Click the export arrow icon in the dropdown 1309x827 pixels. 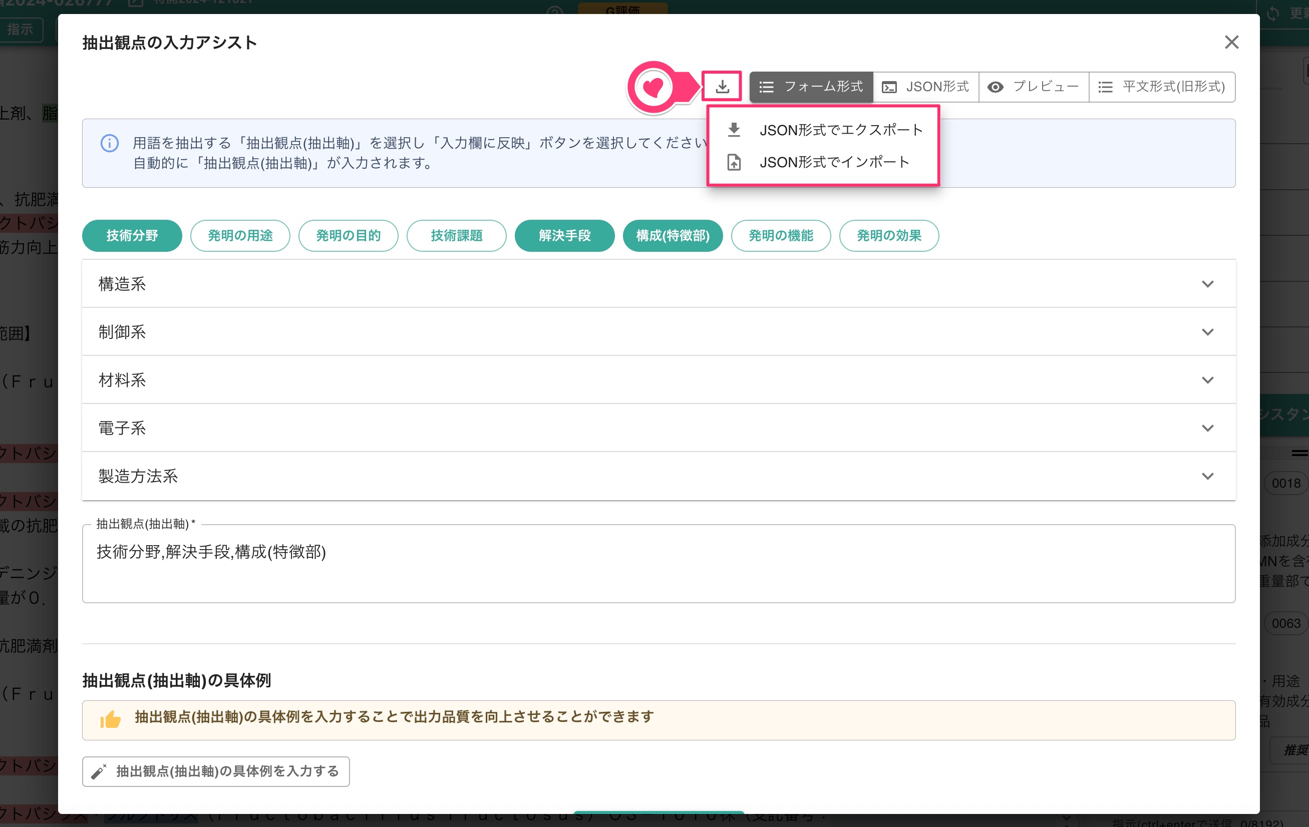coord(734,130)
